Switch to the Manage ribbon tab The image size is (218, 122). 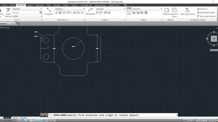[x=57, y=5]
